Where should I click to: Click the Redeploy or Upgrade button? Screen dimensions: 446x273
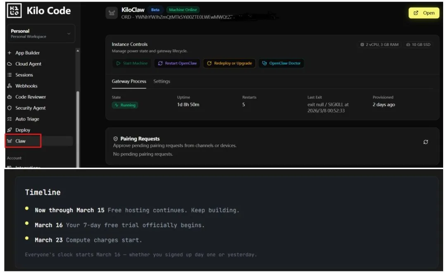pyautogui.click(x=229, y=64)
